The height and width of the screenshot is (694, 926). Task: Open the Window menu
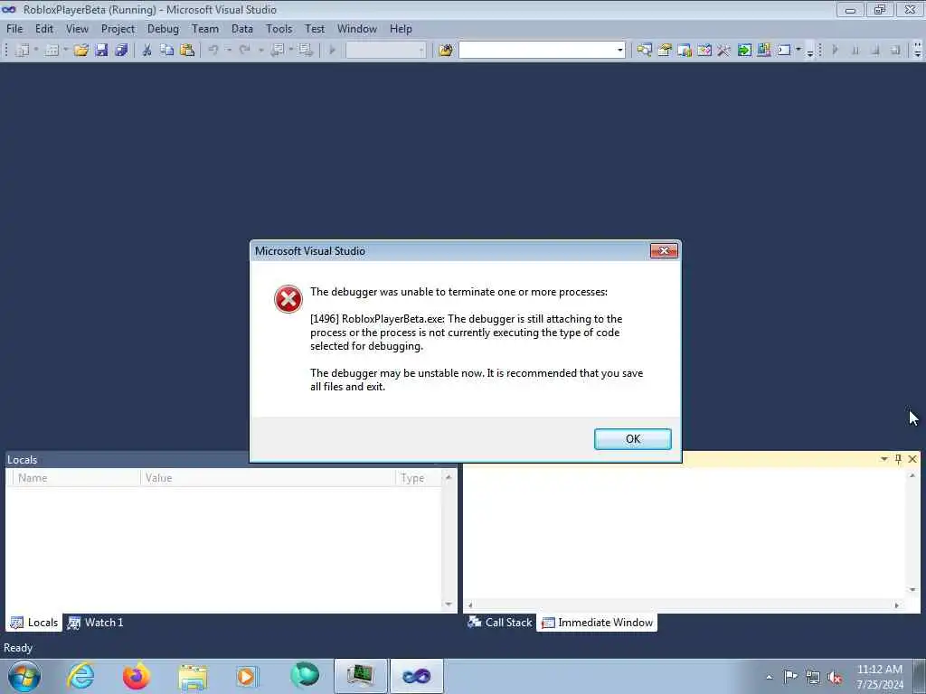click(356, 29)
